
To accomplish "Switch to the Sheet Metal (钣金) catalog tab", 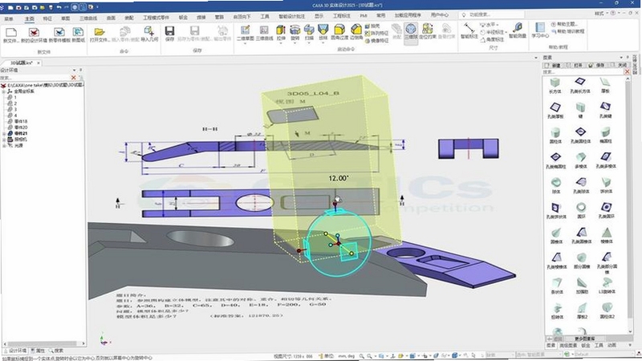I will pyautogui.click(x=586, y=346).
